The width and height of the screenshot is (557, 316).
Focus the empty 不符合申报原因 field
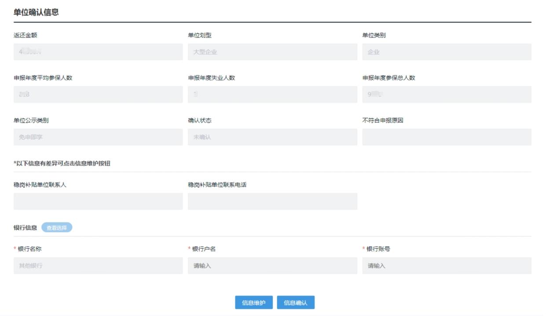pyautogui.click(x=447, y=137)
